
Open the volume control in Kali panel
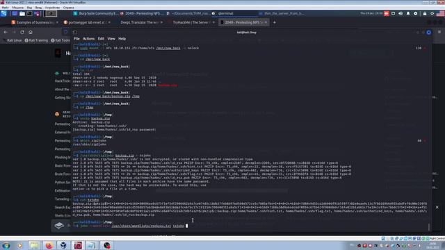pos(400,13)
